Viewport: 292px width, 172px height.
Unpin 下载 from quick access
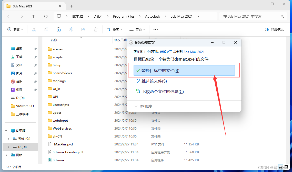(x=35, y=57)
